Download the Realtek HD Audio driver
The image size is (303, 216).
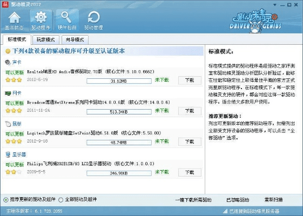[190, 80]
